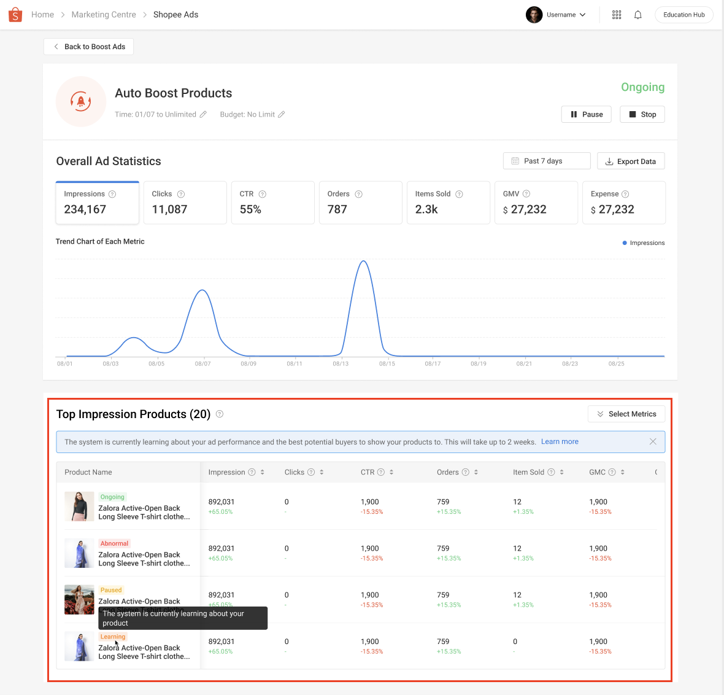Click Item Sold value 0 in Learning row
This screenshot has height=695, width=724.
515,642
